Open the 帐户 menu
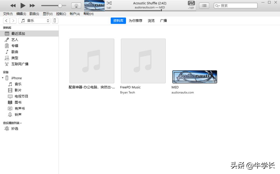 coord(74,14)
